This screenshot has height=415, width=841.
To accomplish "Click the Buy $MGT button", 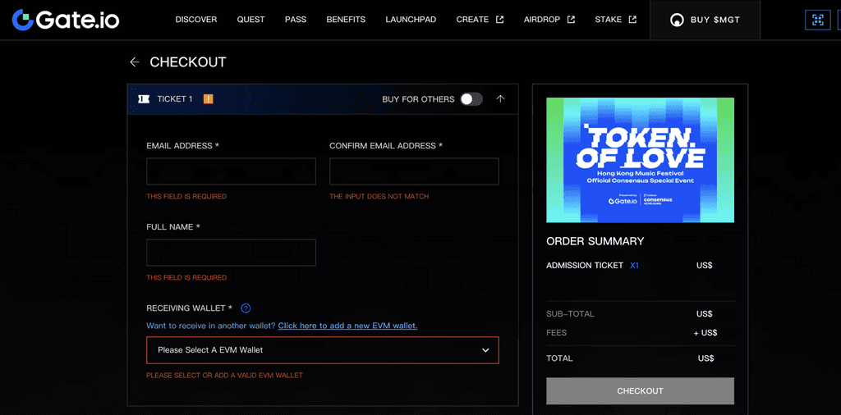I will click(x=705, y=20).
